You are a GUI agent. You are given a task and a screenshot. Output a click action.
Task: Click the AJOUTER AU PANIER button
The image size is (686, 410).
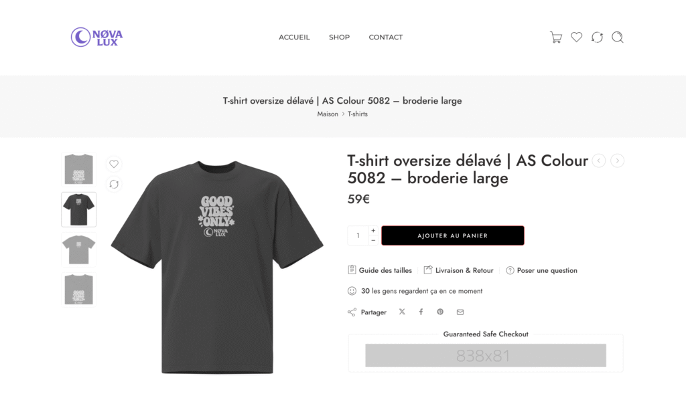pos(453,236)
